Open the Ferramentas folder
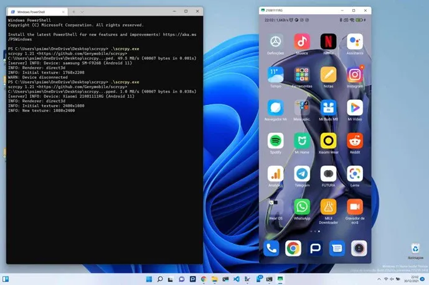The image size is (429, 285). [302, 75]
